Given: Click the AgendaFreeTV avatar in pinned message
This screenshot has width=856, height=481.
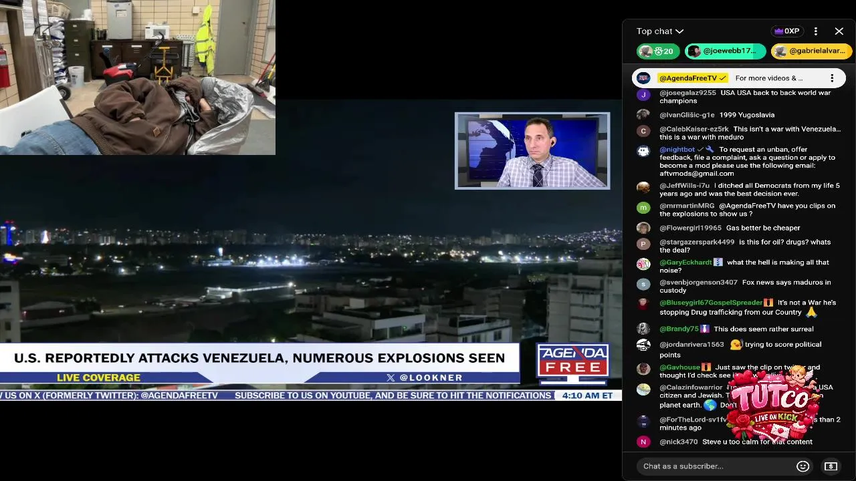Looking at the screenshot, I should pyautogui.click(x=643, y=78).
